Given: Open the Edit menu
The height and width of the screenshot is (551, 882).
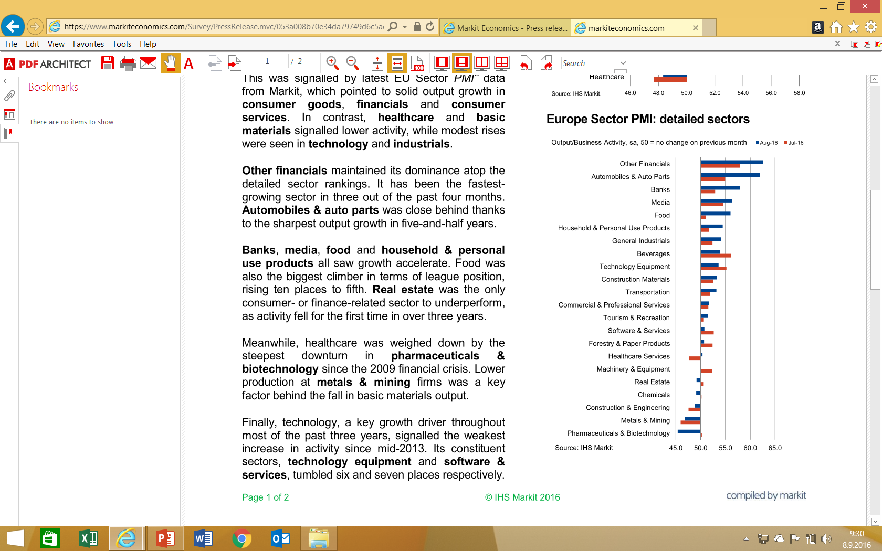Looking at the screenshot, I should [x=33, y=44].
